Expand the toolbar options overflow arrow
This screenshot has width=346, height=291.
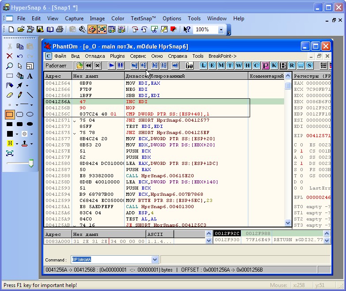point(229,32)
